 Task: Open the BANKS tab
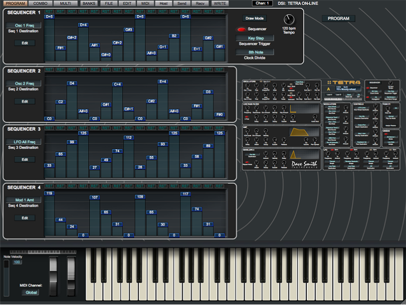(x=88, y=4)
